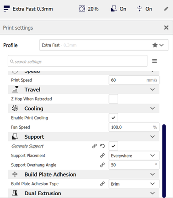Click the 20% infill summary value
The width and height of the screenshot is (173, 198).
[x=93, y=9]
